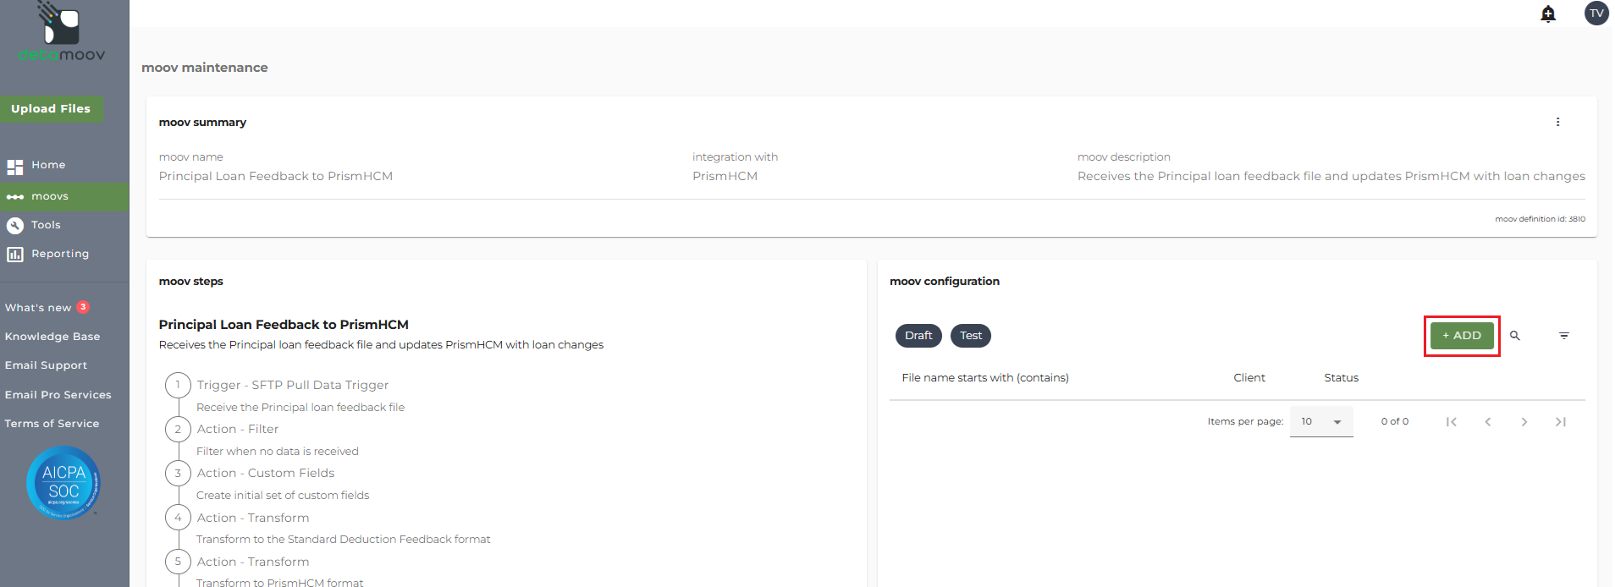1615x587 pixels.
Task: Click Action - Transform under step 5
Action: 253,562
